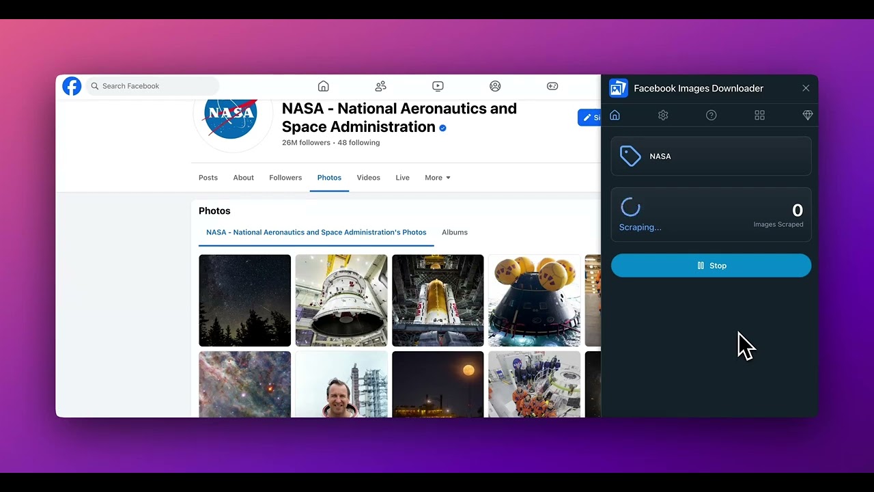Click the "0" images scraped counter
The image size is (874, 492).
point(798,210)
